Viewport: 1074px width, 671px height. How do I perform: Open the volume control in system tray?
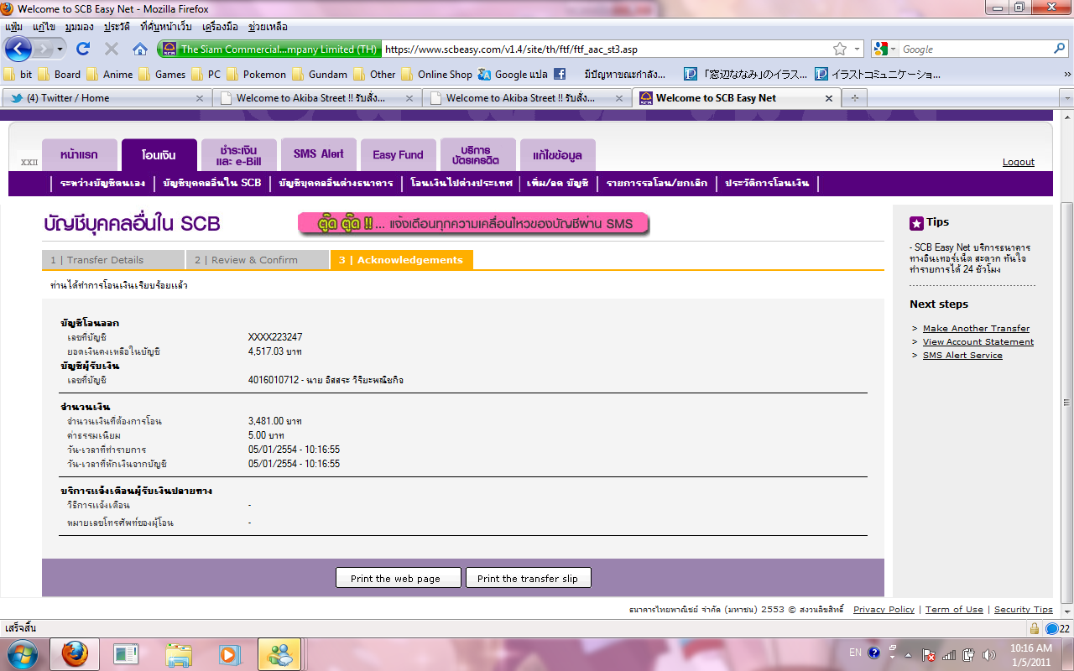[989, 654]
